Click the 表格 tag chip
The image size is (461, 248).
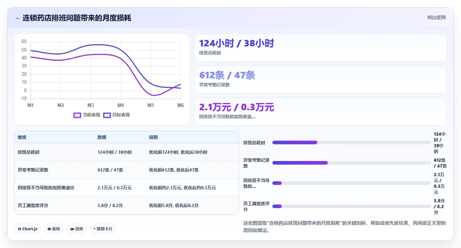[54, 229]
